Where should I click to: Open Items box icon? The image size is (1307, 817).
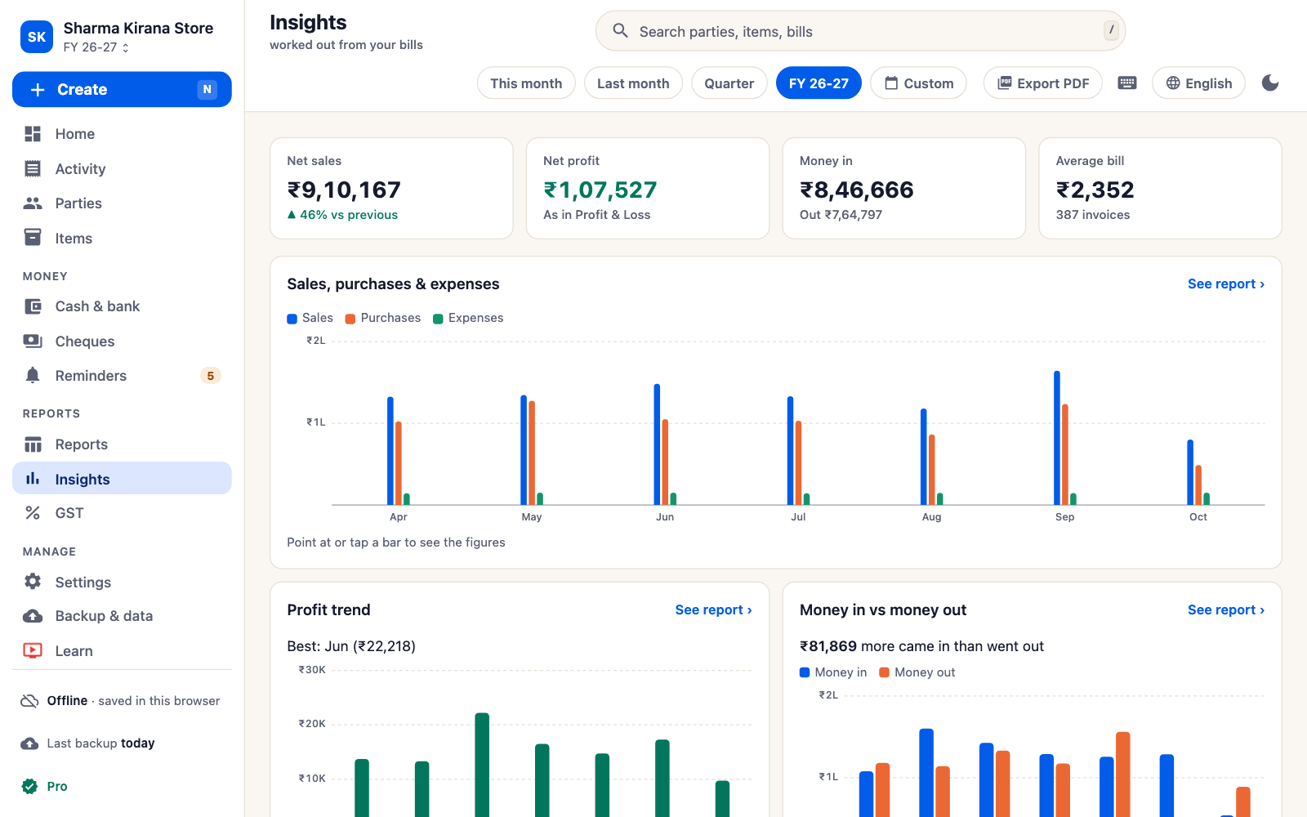(33, 238)
